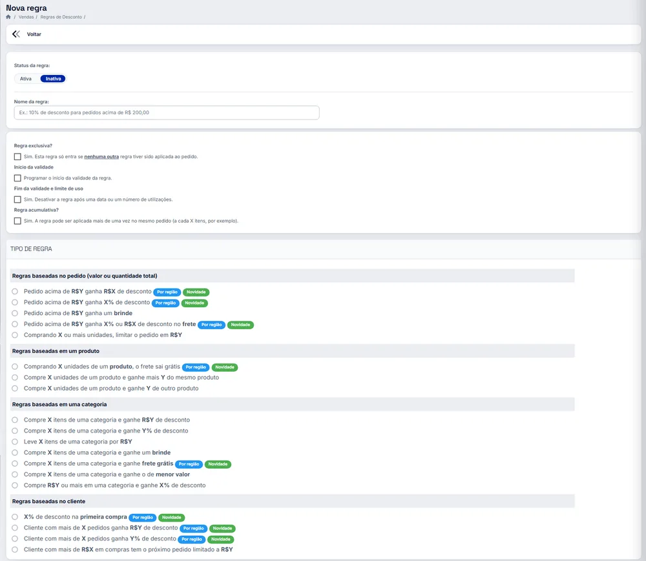
Task: Click 'Regras baseadas em uma categoria' heading
Action: click(59, 405)
